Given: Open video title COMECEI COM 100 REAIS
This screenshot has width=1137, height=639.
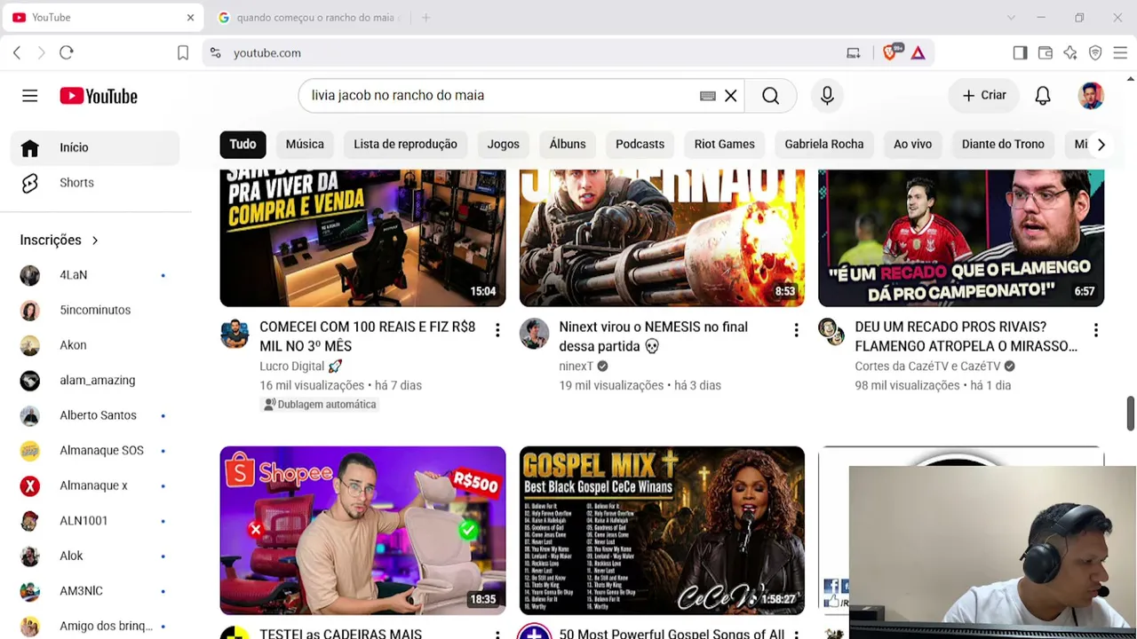Looking at the screenshot, I should (368, 336).
